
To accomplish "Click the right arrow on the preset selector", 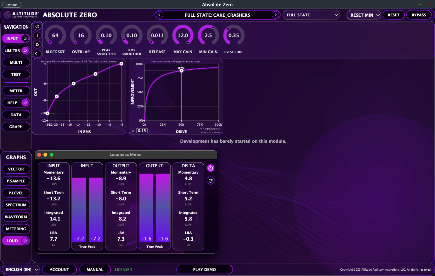I will [275, 14].
